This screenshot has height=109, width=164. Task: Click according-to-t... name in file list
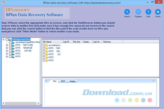pos(55,45)
